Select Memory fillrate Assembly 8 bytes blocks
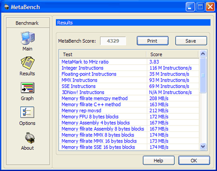The height and width of the screenshot is (171, 217). 129,129
